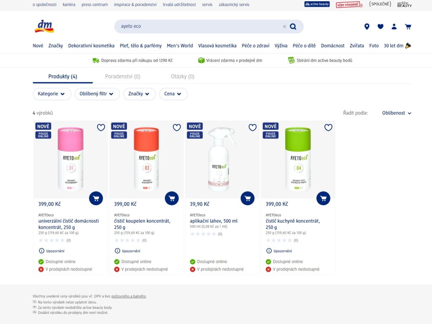Follow the poštovného a balného link
The image size is (432, 324).
[129, 296]
